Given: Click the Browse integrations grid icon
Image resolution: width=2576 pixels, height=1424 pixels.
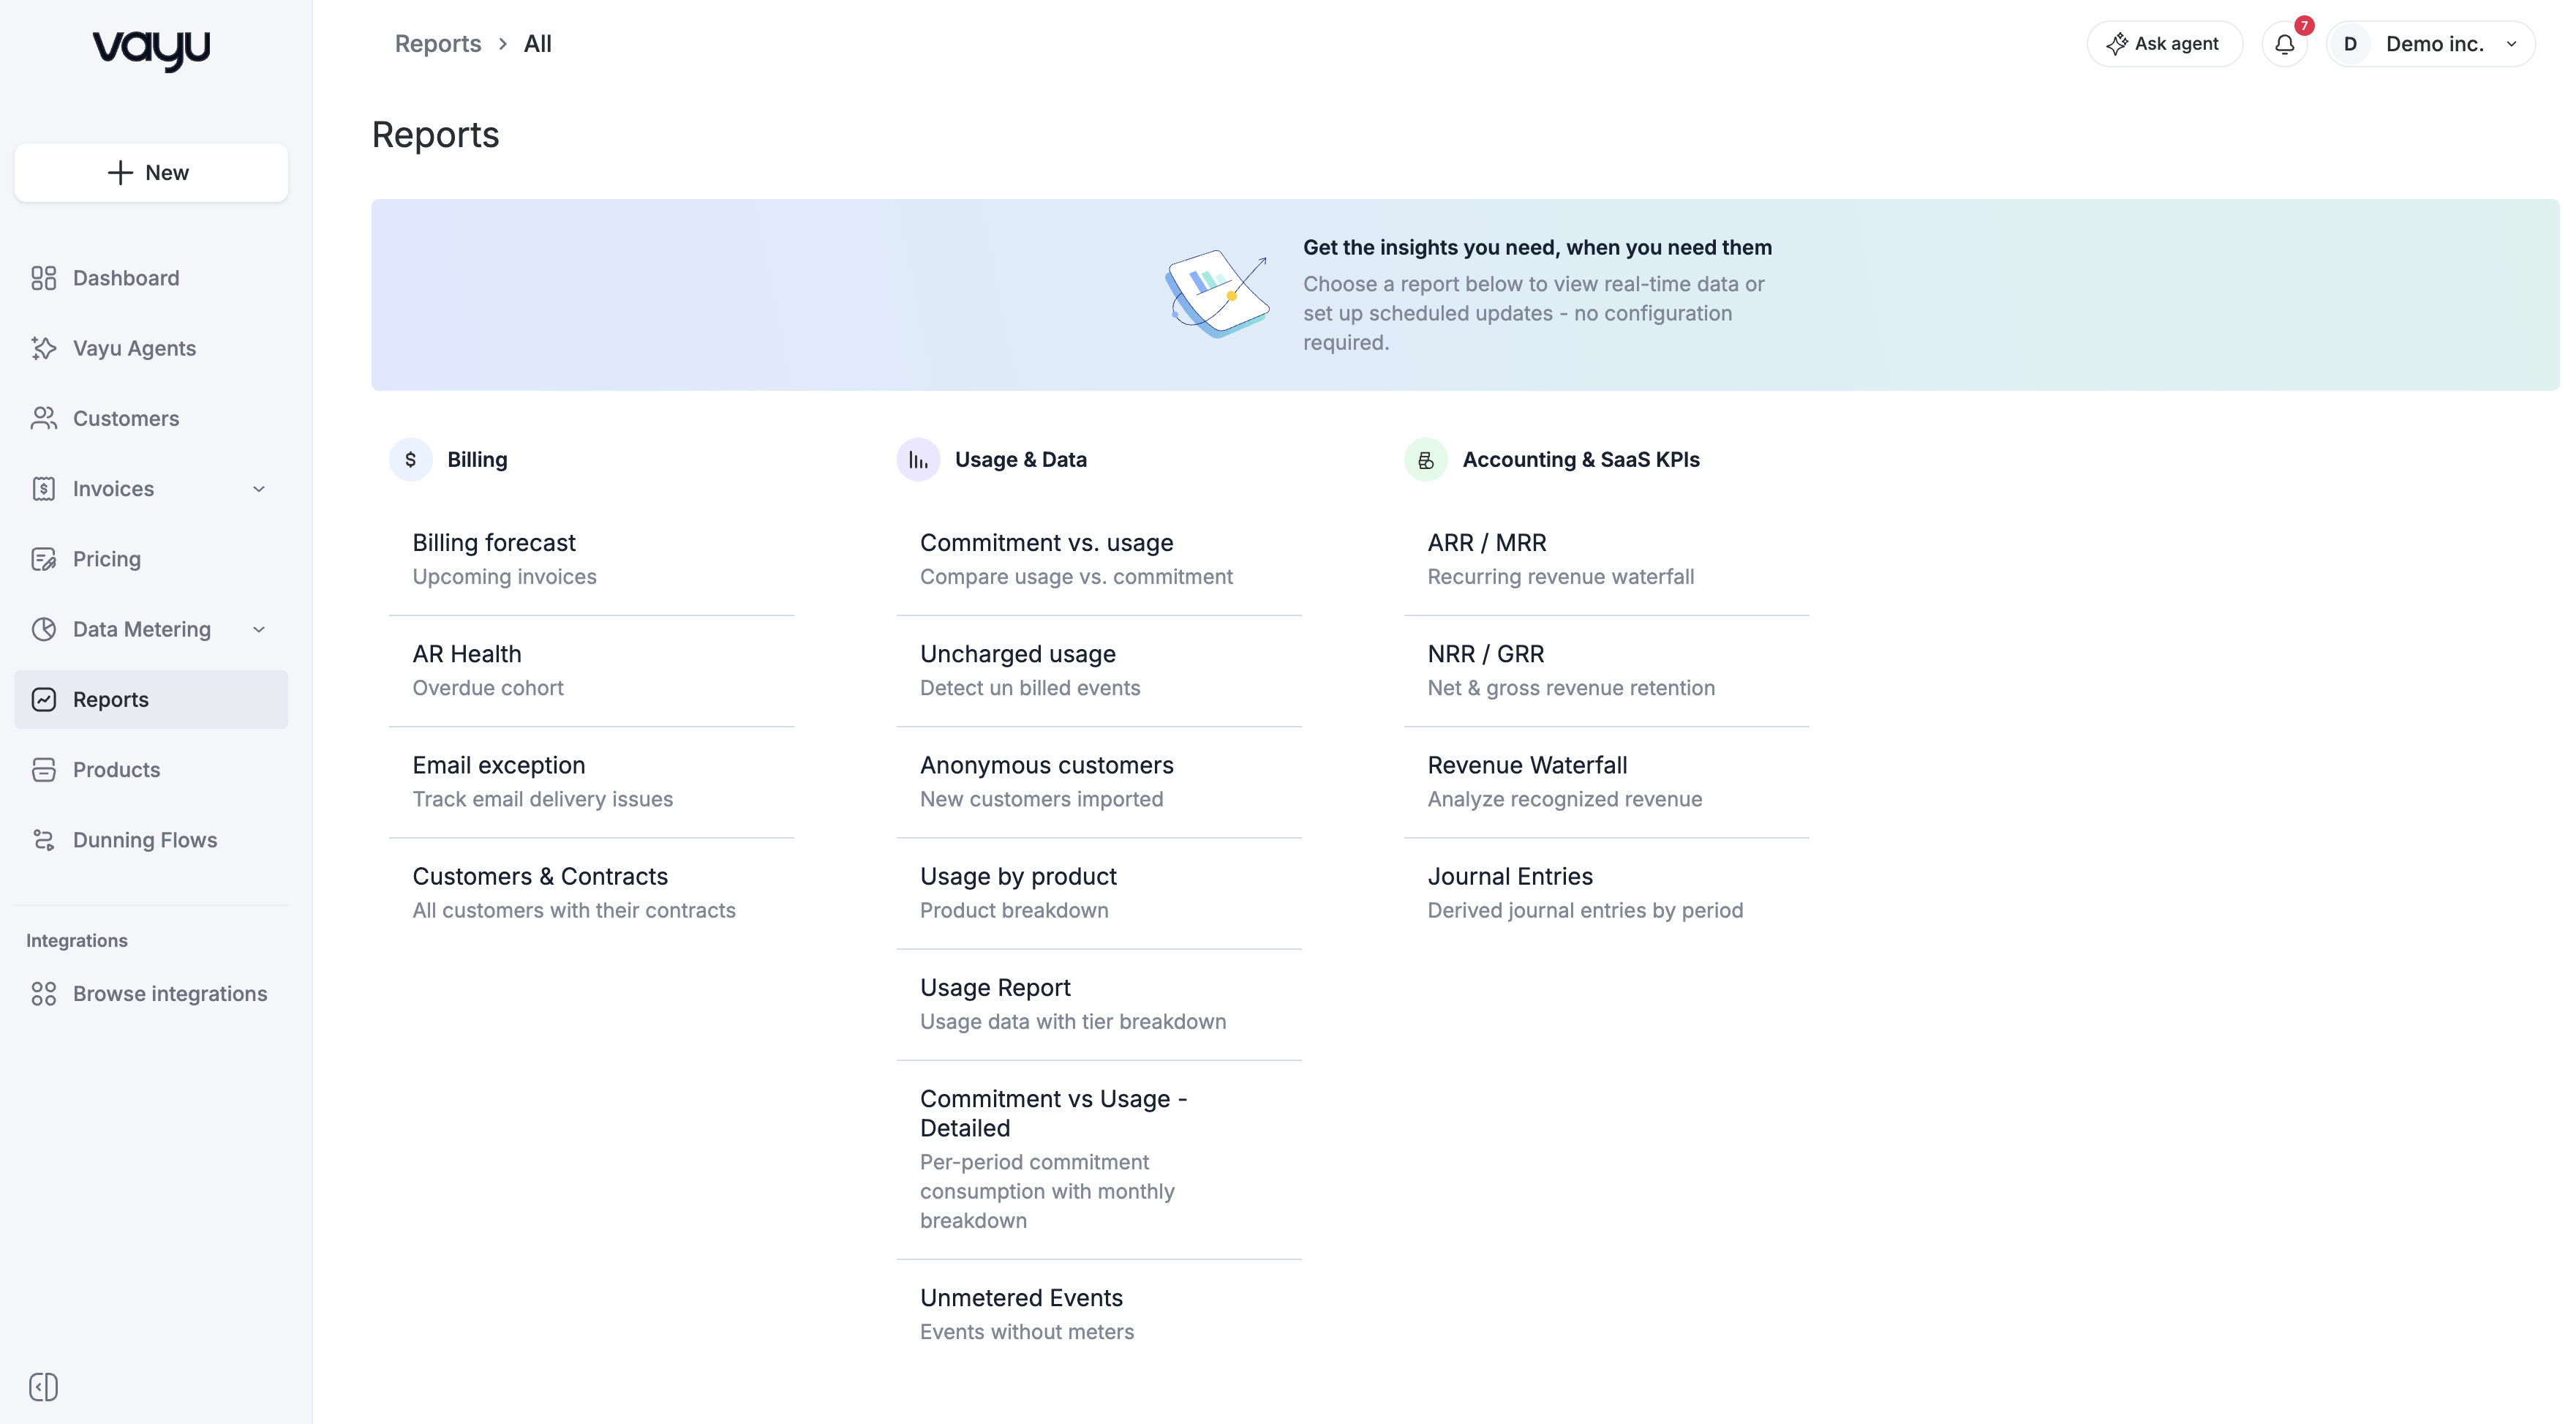Looking at the screenshot, I should click(43, 994).
